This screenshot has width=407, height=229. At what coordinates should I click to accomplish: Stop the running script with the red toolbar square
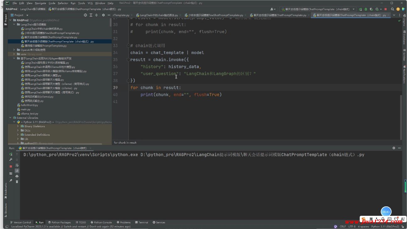coord(386,9)
